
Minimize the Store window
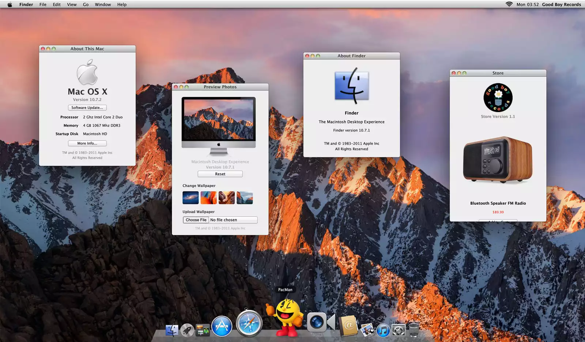[459, 73]
